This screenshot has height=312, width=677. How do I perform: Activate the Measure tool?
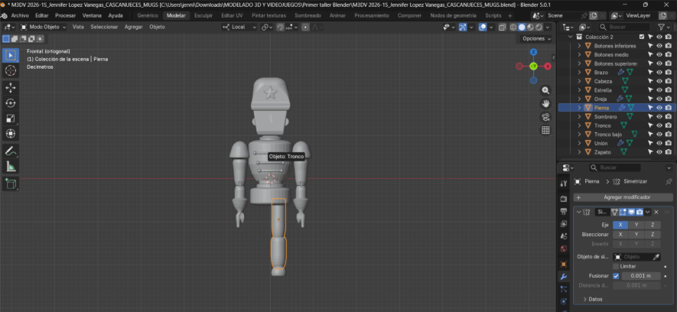[x=11, y=166]
